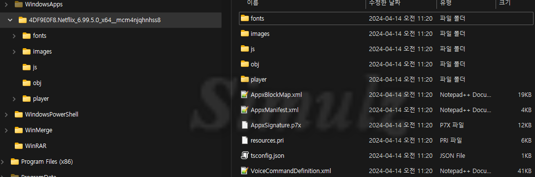Click the 41KB size of VoiceCommandDefinition.xml
Screen dimensions: 535x177
click(525, 171)
